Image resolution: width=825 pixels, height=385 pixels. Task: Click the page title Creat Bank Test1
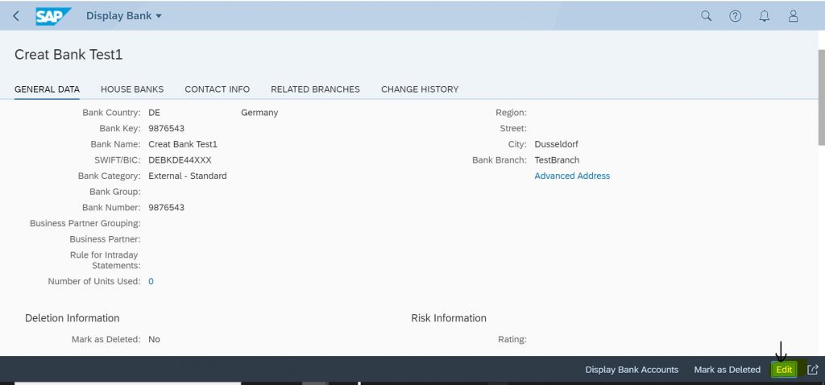tap(68, 55)
